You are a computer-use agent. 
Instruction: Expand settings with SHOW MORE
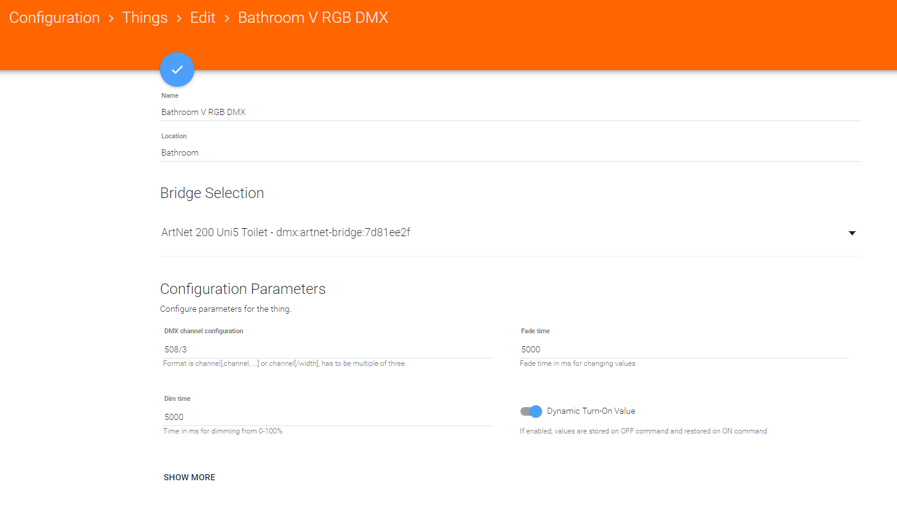point(189,477)
